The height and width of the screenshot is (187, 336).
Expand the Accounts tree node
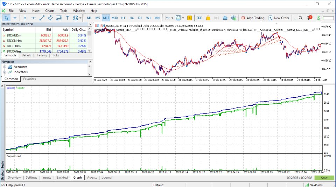pos(5,67)
